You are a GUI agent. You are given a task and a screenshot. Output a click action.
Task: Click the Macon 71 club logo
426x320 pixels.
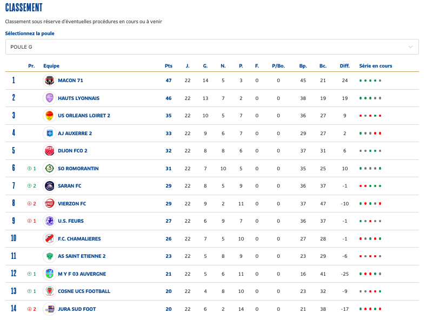49,81
